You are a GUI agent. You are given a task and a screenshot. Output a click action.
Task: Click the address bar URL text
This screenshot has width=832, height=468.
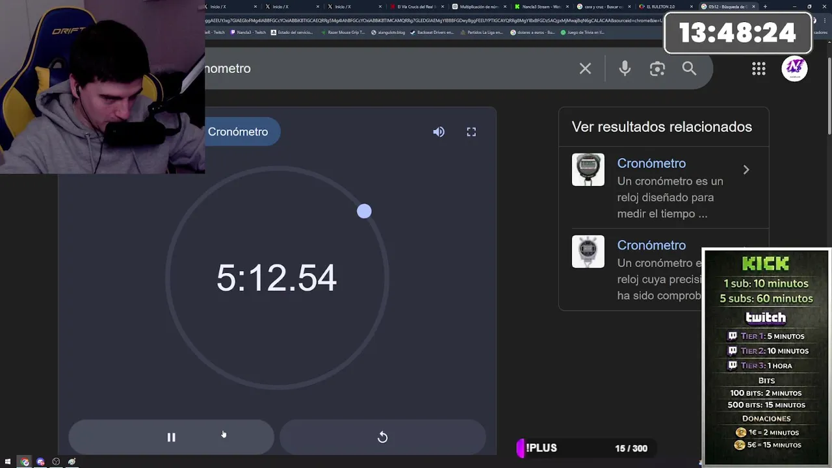[432, 20]
